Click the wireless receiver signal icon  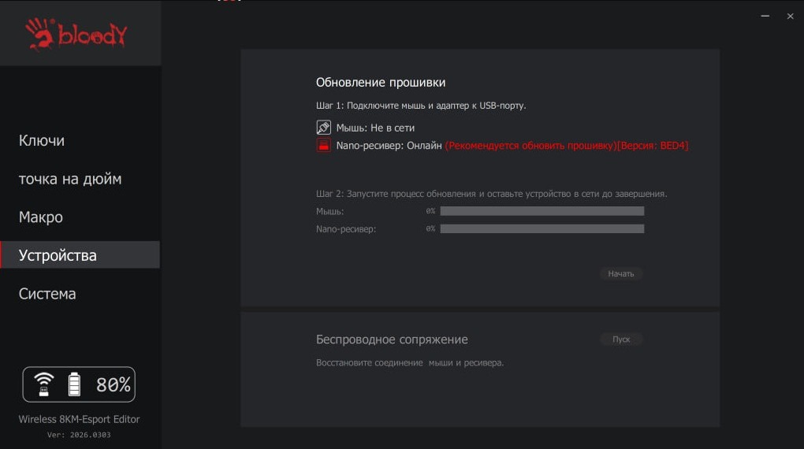pyautogui.click(x=43, y=384)
